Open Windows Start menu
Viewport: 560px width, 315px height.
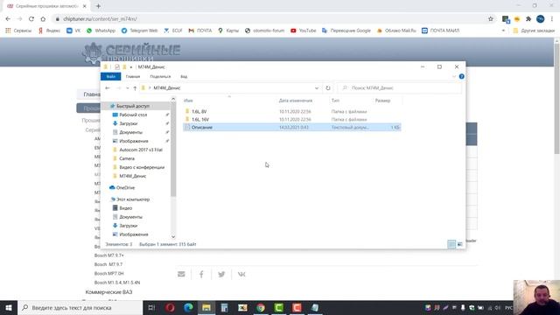[9, 307]
